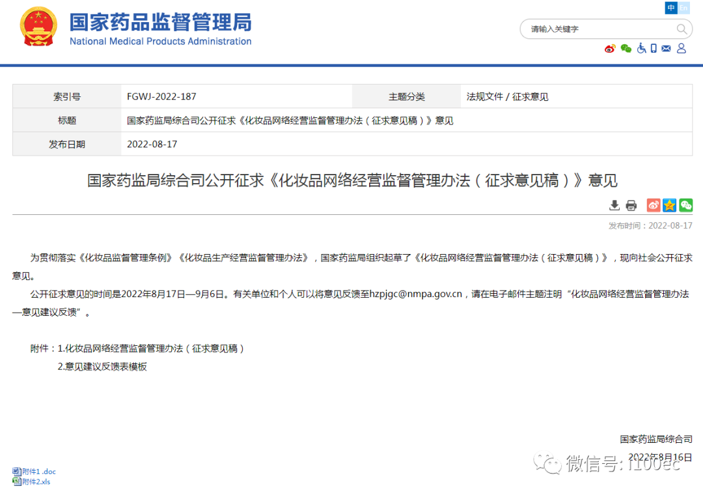Share article to QQ Zone star button
Image resolution: width=703 pixels, height=495 pixels.
(669, 205)
